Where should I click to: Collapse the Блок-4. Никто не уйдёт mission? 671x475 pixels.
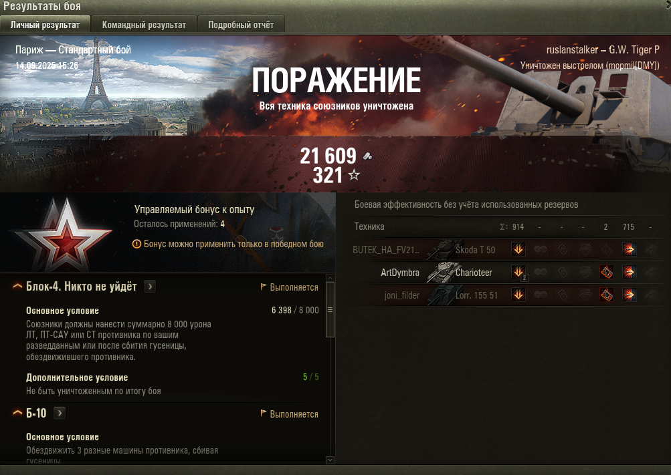coord(17,286)
